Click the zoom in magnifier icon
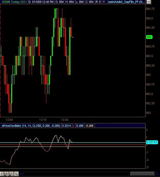Screen dimensions: 160x177 point(7,173)
